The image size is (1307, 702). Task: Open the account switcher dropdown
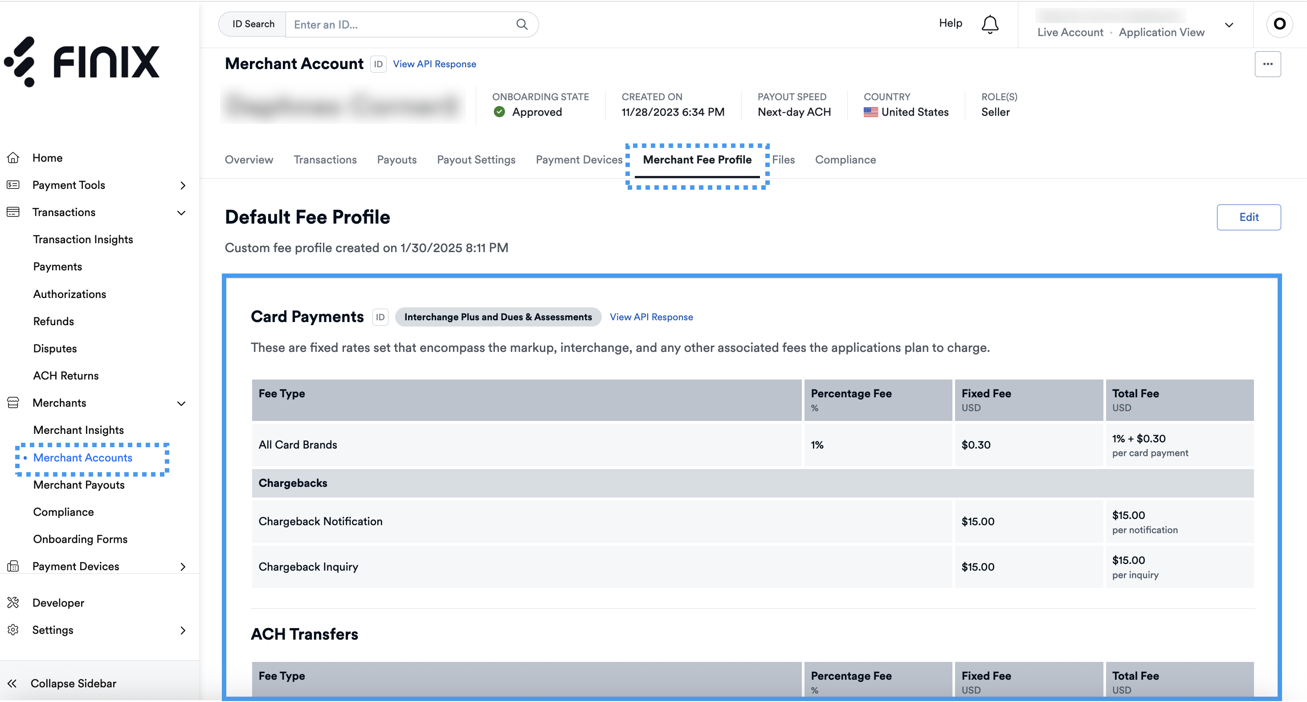[1229, 25]
